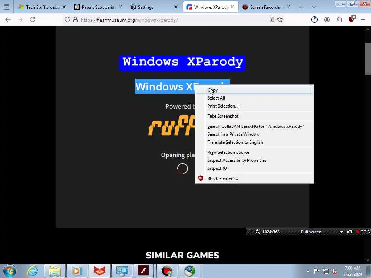Reload the current page
371x278 pixels.
coord(33,20)
